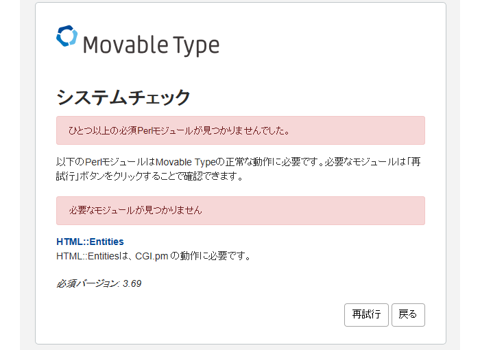Click the version number 3.69

pos(132,283)
